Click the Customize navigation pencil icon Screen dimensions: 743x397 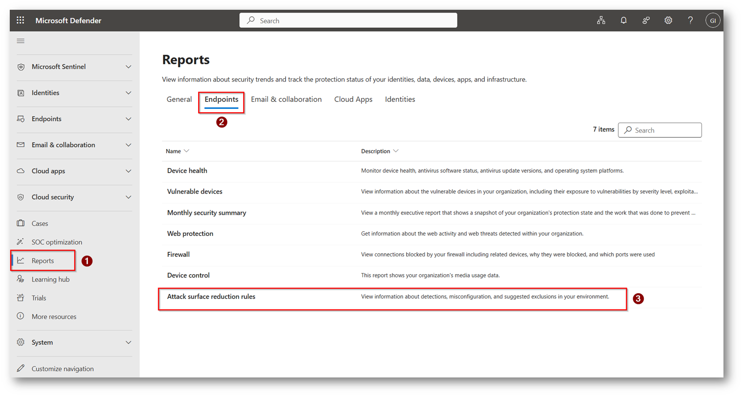click(20, 369)
